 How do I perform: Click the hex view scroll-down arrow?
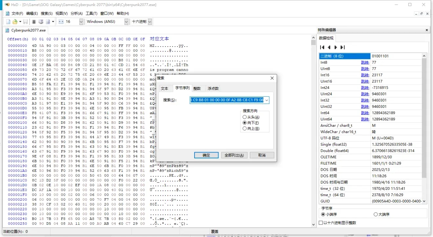pos(313,224)
